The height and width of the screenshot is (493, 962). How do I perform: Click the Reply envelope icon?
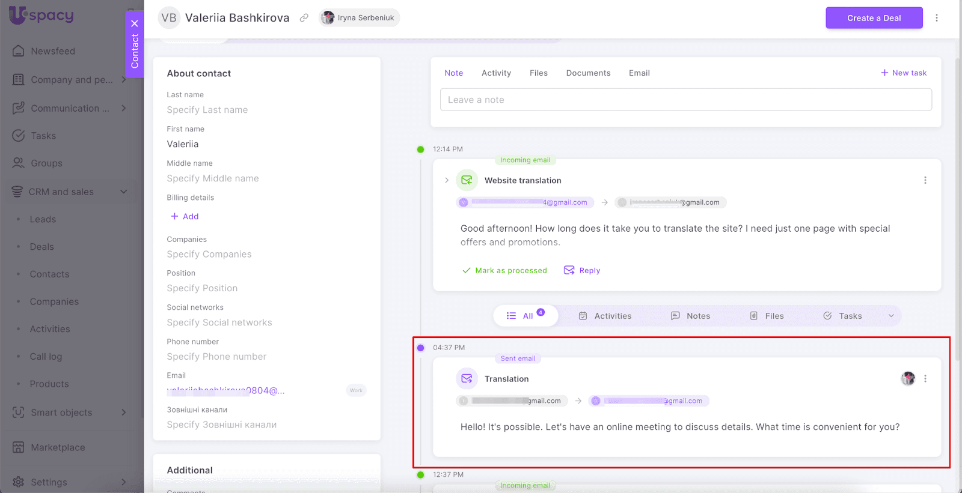pyautogui.click(x=569, y=270)
